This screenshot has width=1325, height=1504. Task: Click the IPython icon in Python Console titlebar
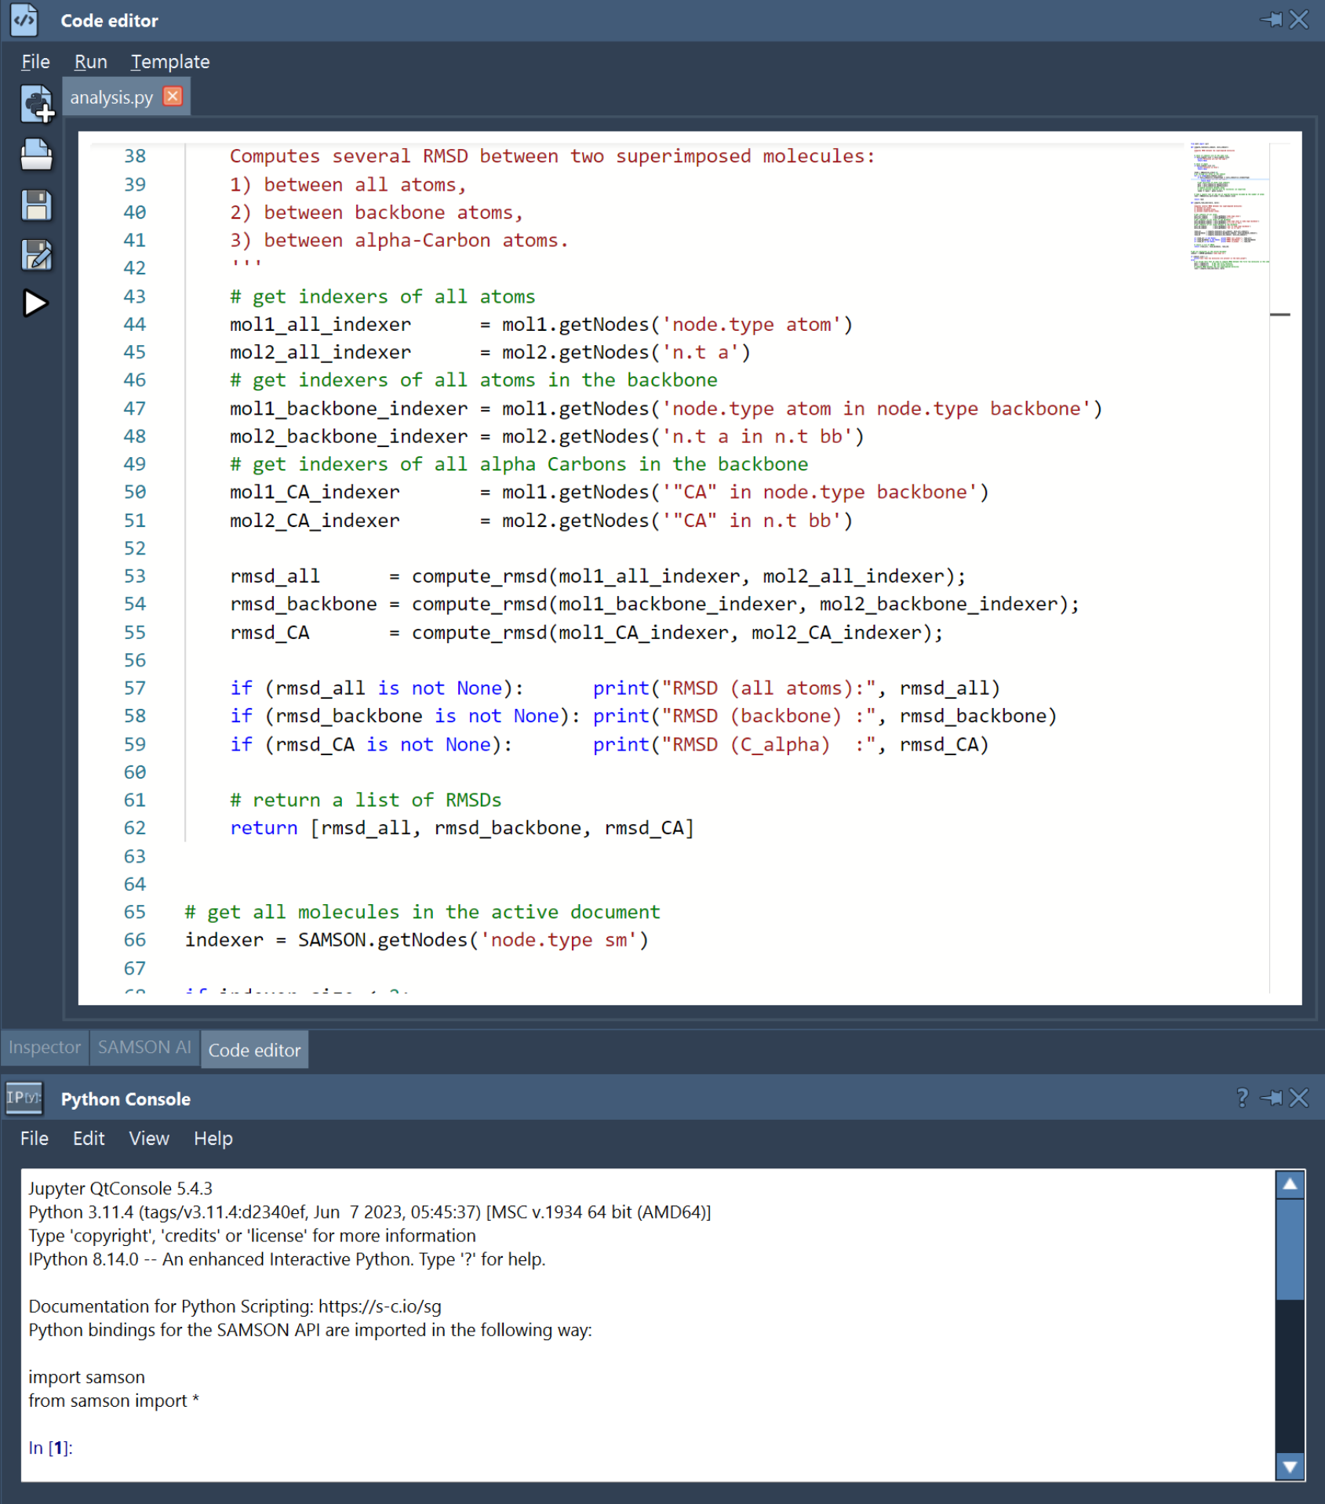[23, 1098]
